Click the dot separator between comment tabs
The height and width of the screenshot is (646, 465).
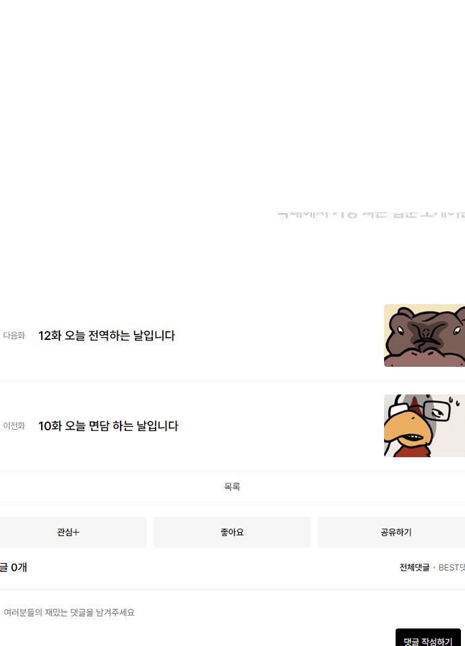(x=434, y=568)
